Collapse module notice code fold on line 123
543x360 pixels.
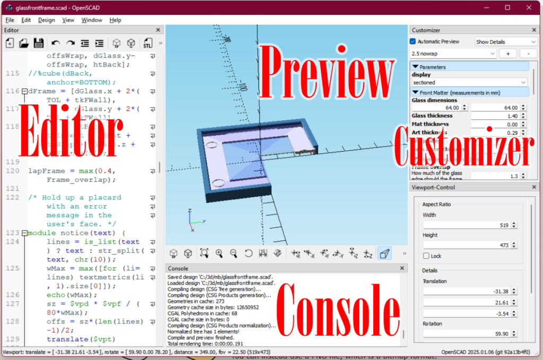coord(24,233)
